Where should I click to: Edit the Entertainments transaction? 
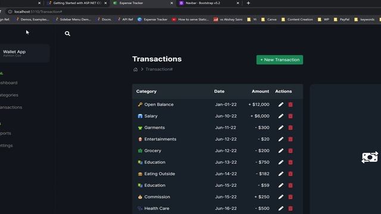click(x=280, y=139)
